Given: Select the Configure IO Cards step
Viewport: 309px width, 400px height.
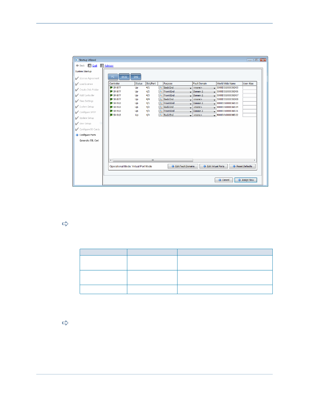Looking at the screenshot, I should point(90,129).
